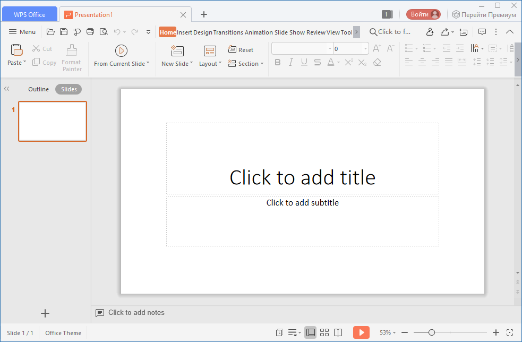Save the presentation with the disk icon
The width and height of the screenshot is (522, 342).
coord(64,32)
